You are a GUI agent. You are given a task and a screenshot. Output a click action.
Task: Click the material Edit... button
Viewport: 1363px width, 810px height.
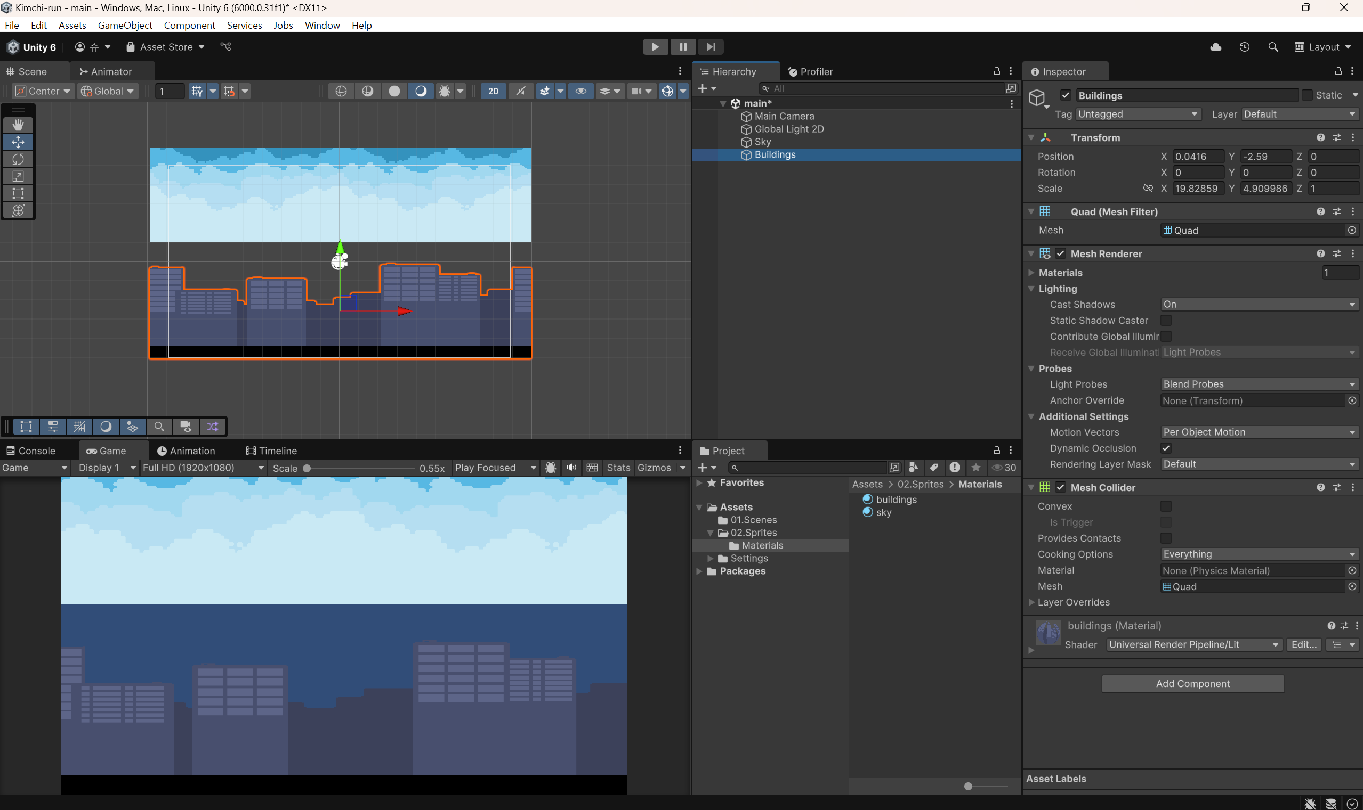pyautogui.click(x=1303, y=644)
